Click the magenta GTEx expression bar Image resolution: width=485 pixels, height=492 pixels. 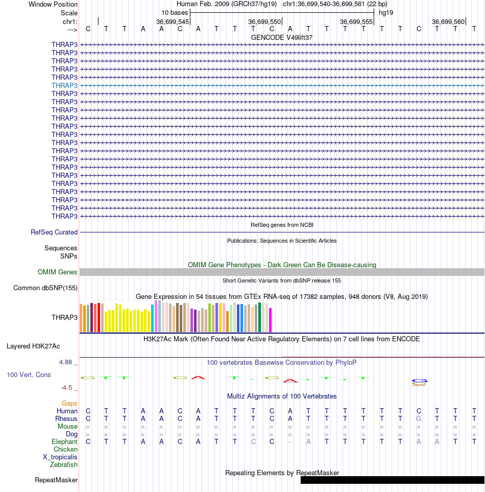[270, 320]
